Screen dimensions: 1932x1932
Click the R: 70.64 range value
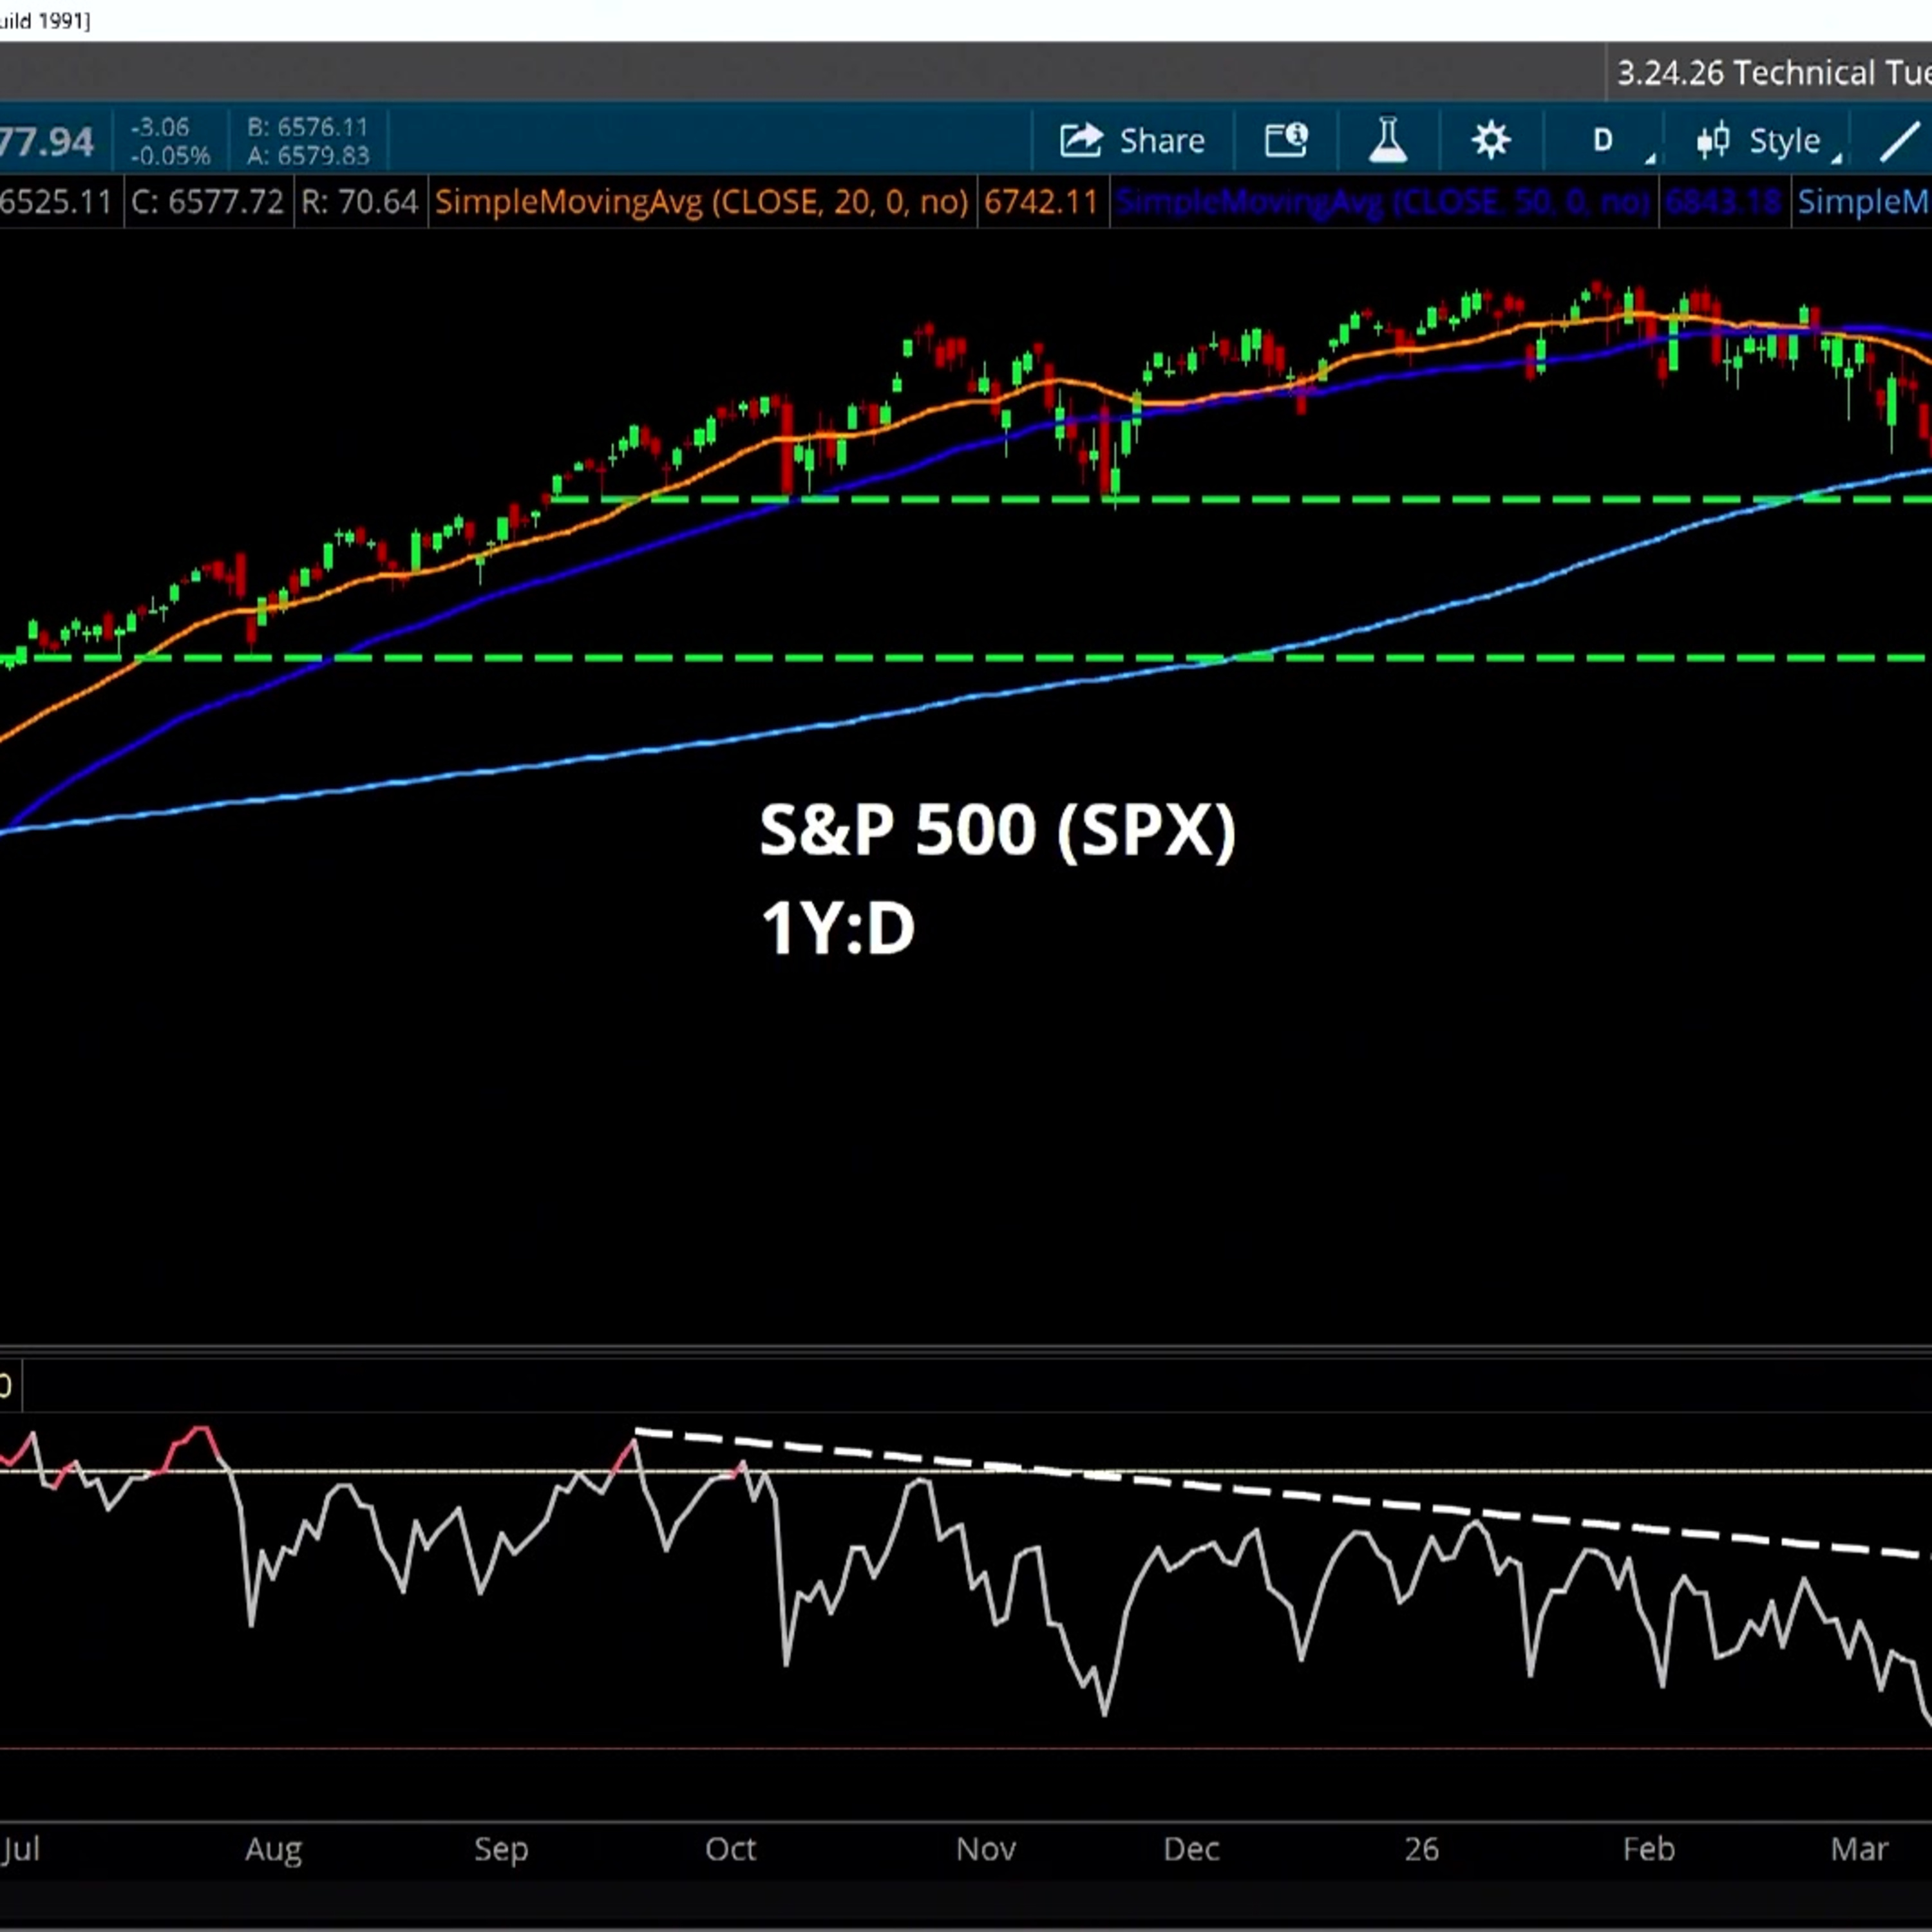tap(359, 202)
